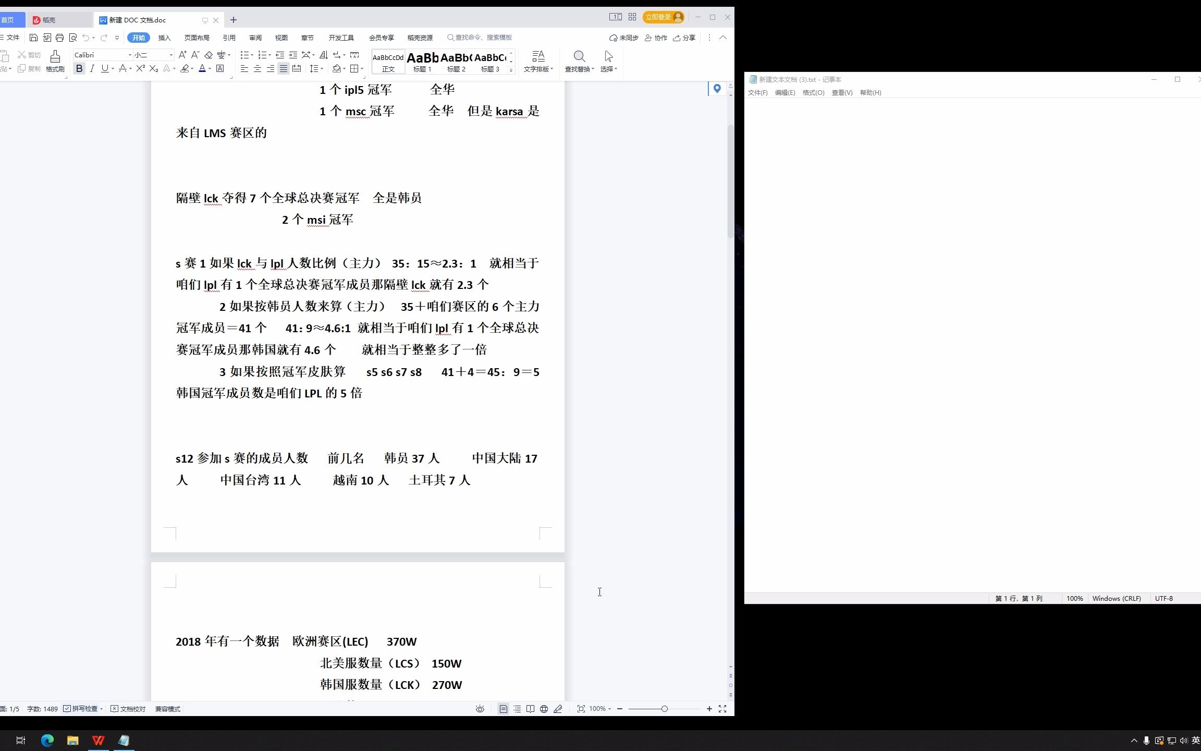This screenshot has height=751, width=1201.
Task: Open Text Layout (文字排版) tool
Action: click(x=538, y=61)
